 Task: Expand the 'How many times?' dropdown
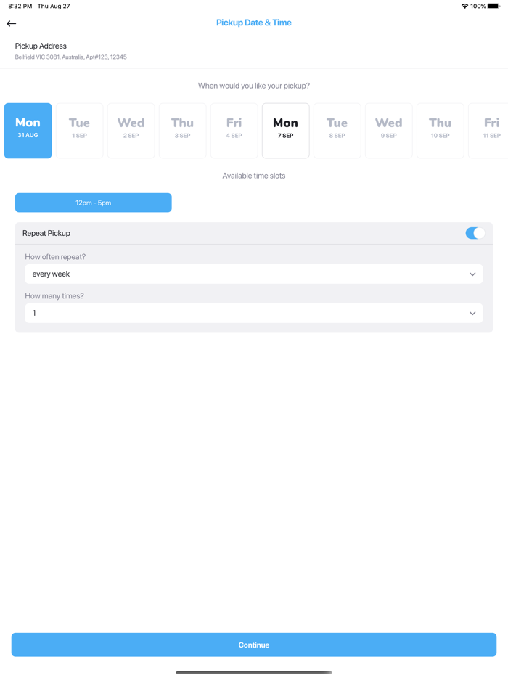coord(254,313)
